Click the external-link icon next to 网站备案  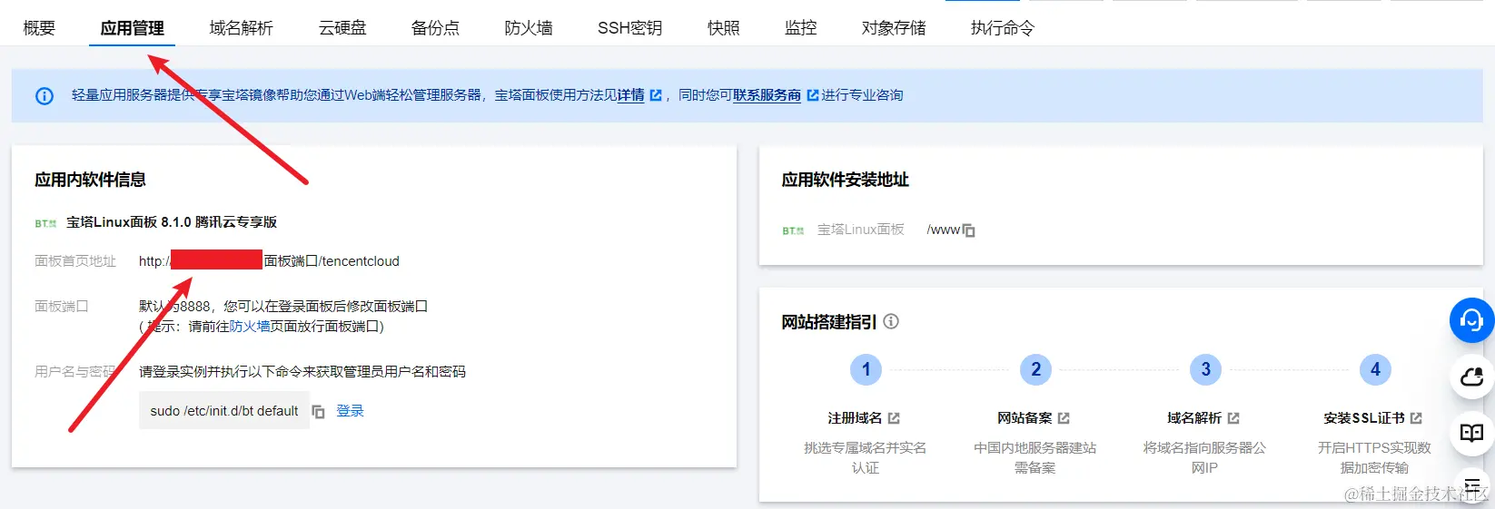tap(1064, 418)
